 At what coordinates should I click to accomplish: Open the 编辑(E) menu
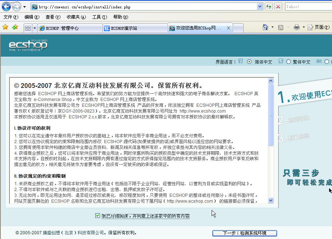[x=32, y=17]
